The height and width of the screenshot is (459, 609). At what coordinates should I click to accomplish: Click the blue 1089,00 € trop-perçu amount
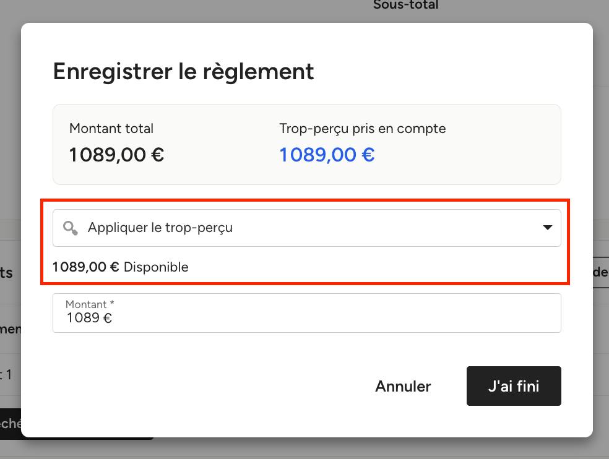327,155
